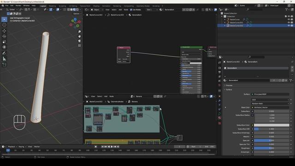
Task: Open the Global transform orientation dropdown
Action: point(12,10)
